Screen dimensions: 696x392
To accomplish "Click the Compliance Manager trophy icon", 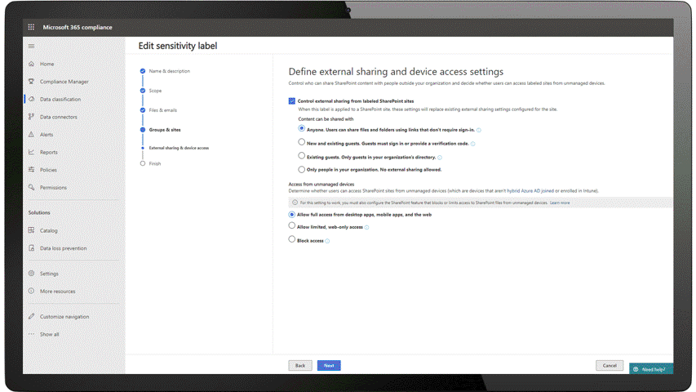I will (x=31, y=82).
